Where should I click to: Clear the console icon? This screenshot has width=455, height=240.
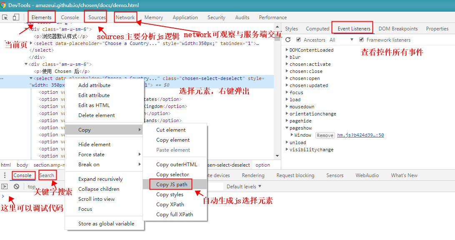click(x=17, y=186)
